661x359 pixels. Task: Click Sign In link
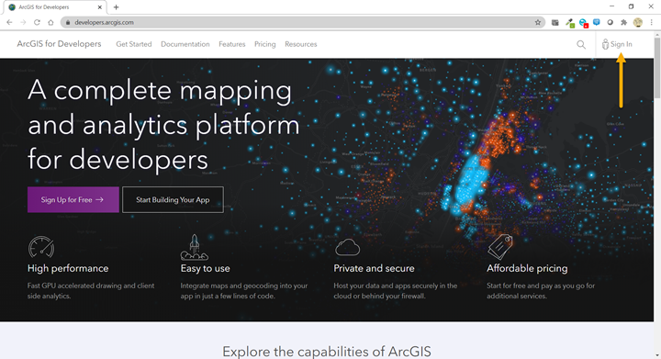[x=617, y=44]
